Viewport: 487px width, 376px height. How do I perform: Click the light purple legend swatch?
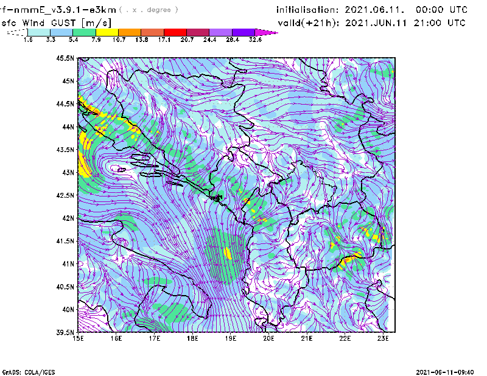(x=220, y=32)
